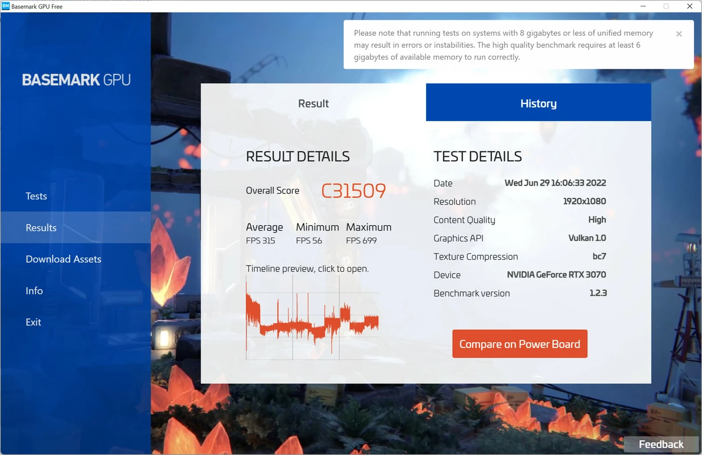
Task: Click 'Timeline preview, click to open.' text
Action: point(307,268)
